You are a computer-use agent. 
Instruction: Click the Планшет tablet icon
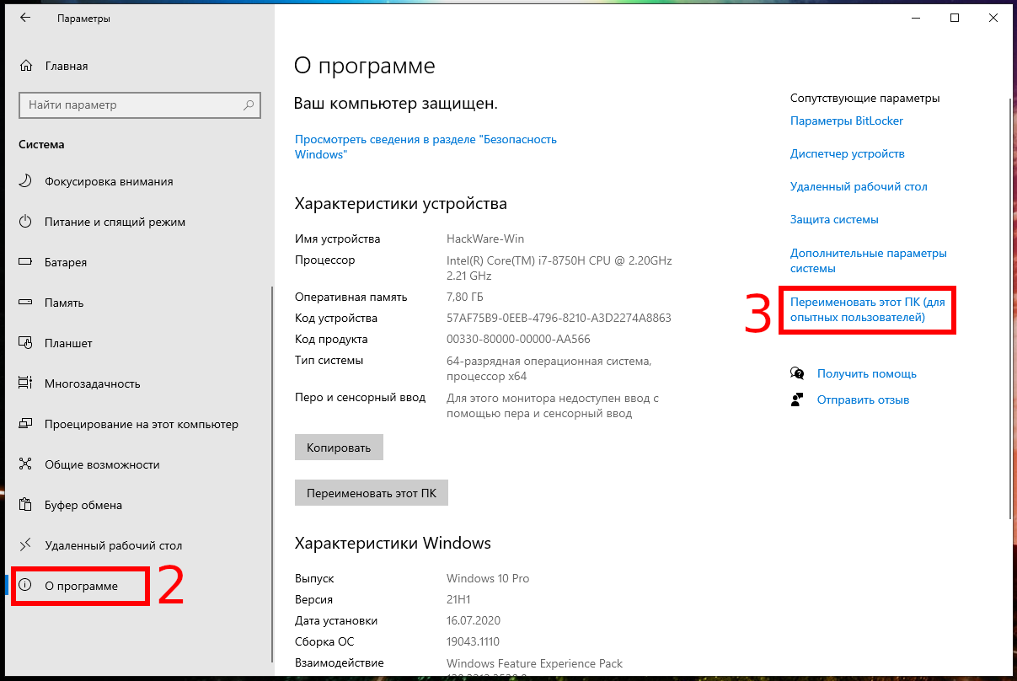click(26, 343)
